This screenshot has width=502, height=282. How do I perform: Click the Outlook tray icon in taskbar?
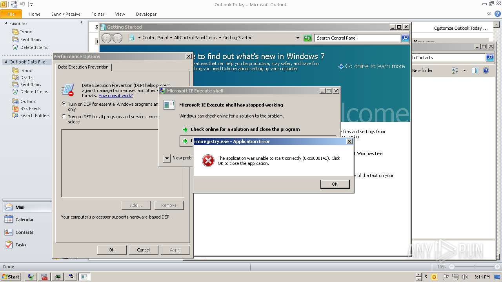click(x=434, y=277)
